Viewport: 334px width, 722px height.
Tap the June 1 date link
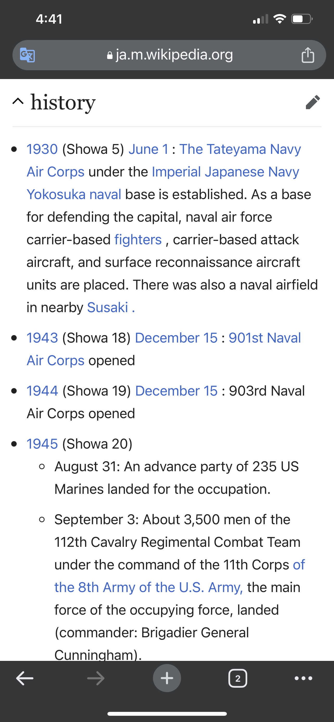(x=148, y=149)
